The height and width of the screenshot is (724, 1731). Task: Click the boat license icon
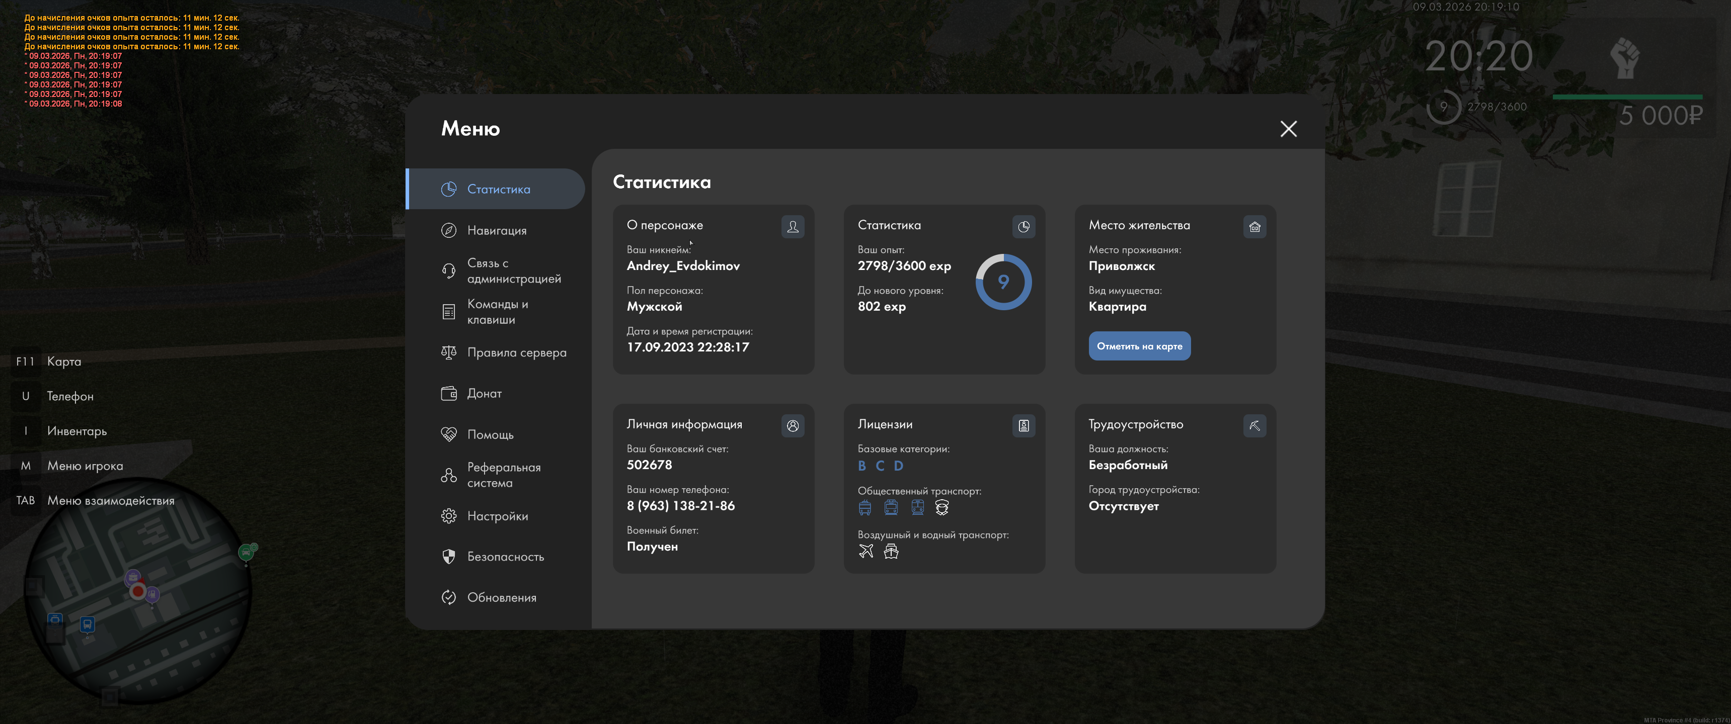[x=891, y=552]
